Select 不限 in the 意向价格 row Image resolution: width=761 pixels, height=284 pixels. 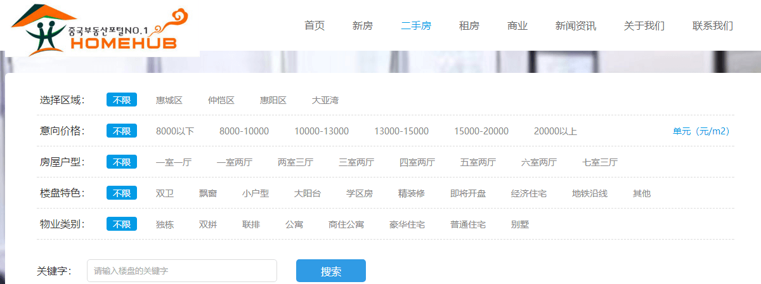coord(122,131)
